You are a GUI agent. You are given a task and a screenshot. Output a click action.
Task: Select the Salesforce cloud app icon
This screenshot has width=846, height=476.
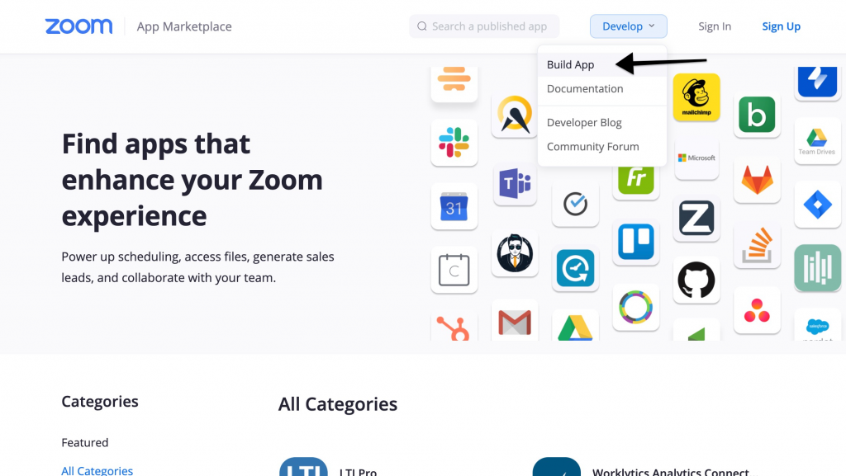click(x=817, y=326)
